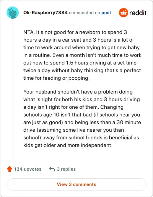Click the line starting "hours a day in a car seat"
153x197 pixels.
(78, 40)
